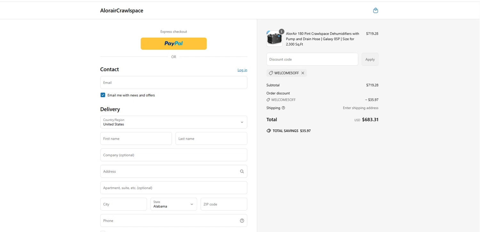Screen dimensions: 480x232
Task: Click the Apply discount button
Action: pos(370,59)
